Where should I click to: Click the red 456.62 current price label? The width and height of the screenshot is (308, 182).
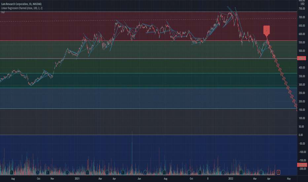click(x=302, y=58)
